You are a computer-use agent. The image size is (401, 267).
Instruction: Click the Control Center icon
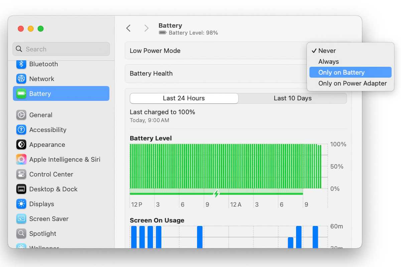21,174
